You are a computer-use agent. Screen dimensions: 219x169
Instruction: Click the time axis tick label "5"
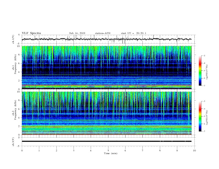(108, 150)
